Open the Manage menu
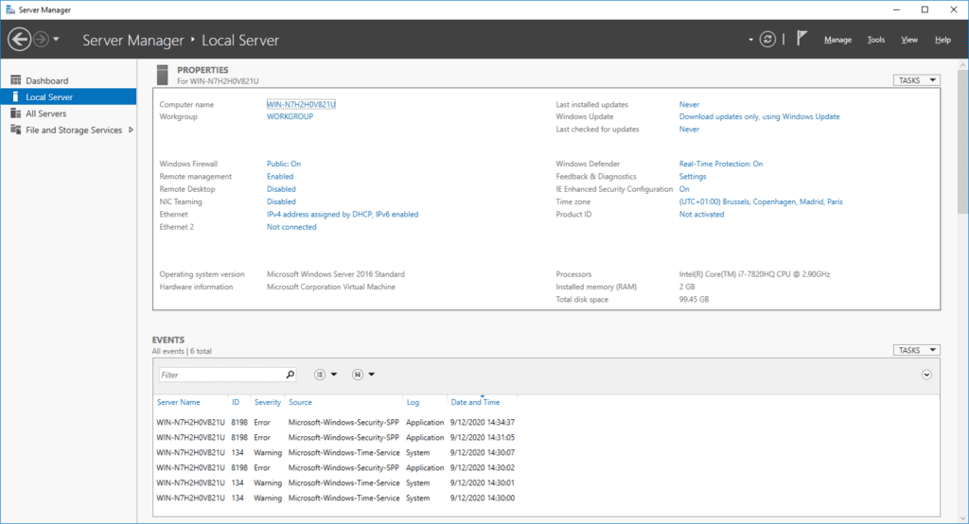This screenshot has width=969, height=524. [x=837, y=40]
